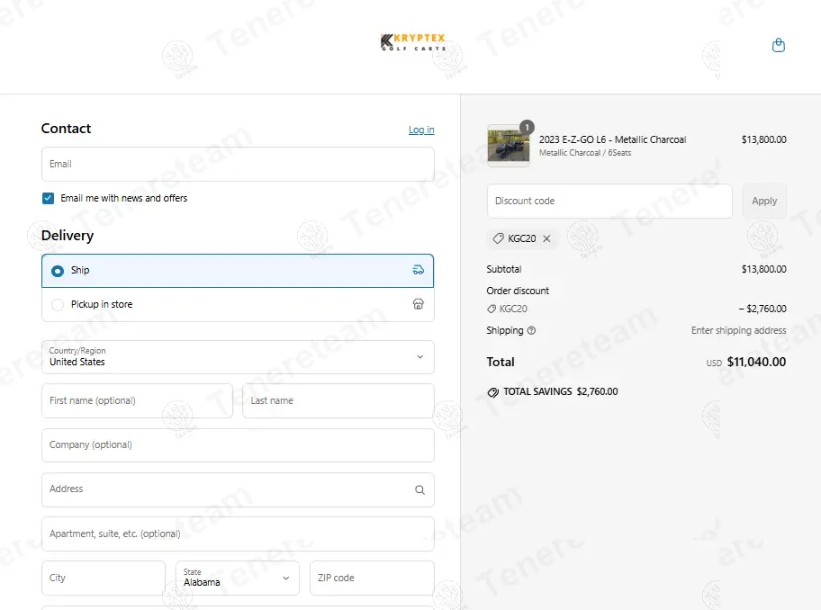
Task: Open the State dropdown showing Alabama
Action: (x=238, y=578)
